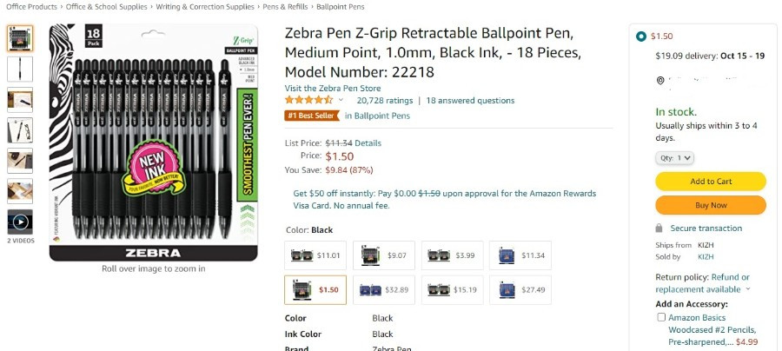782x351 pixels.
Task: Check the Amazon Basics Pencils accessory box
Action: click(661, 317)
